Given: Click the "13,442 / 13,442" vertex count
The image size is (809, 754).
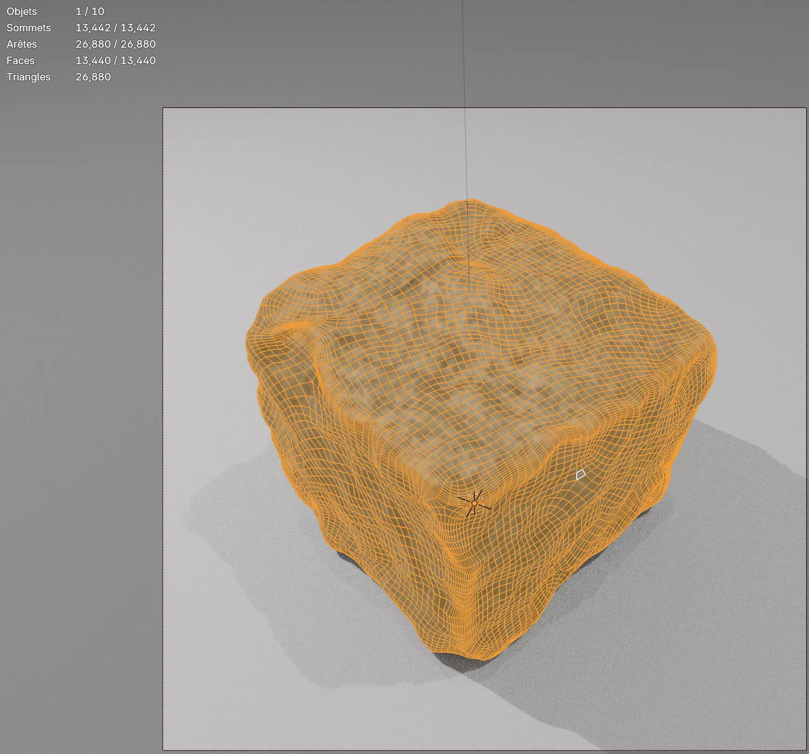Looking at the screenshot, I should 116,28.
